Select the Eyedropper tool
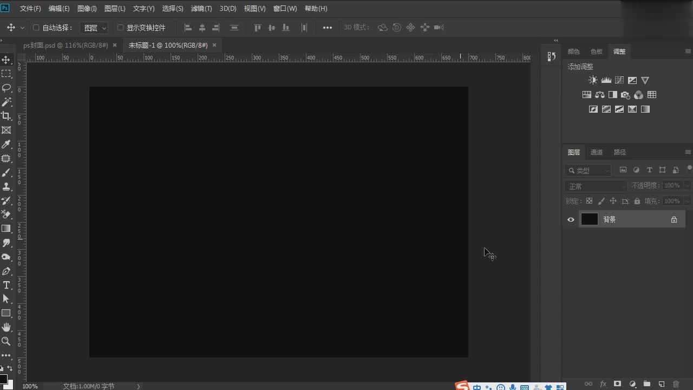This screenshot has height=390, width=693. click(6, 144)
